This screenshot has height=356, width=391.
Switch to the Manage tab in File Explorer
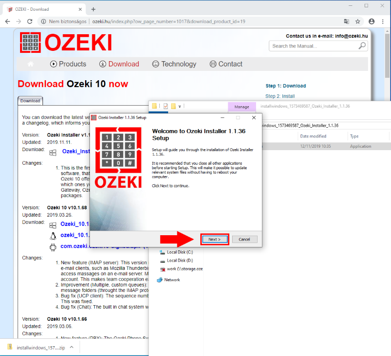click(242, 107)
